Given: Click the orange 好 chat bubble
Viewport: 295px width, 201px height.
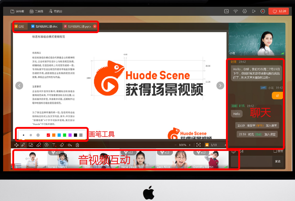Looking at the screenshot, I should (x=277, y=96).
